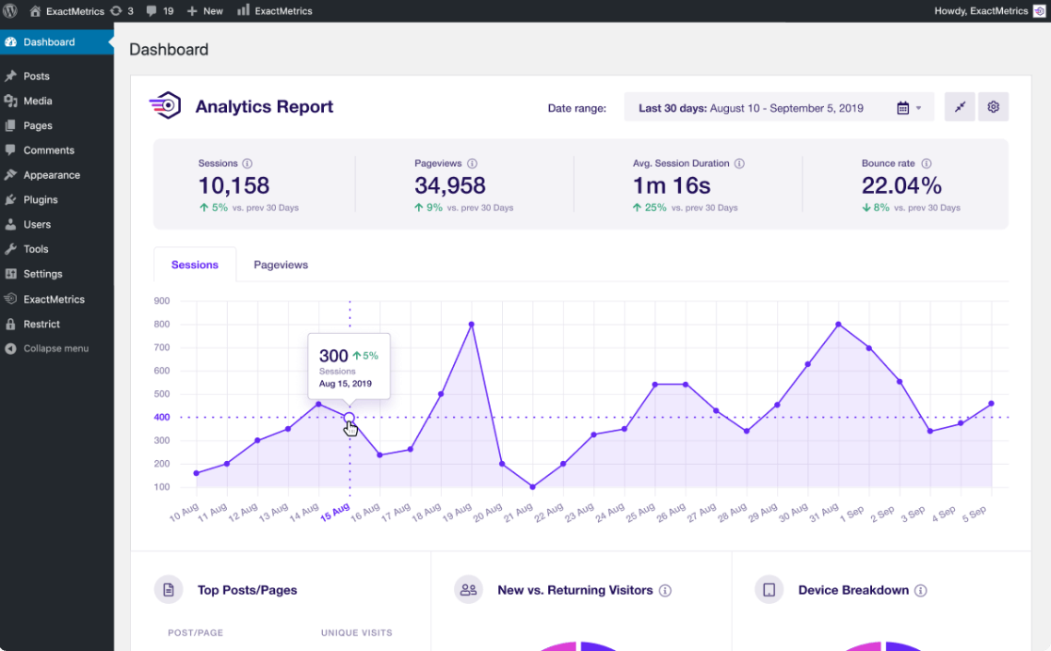1051x651 pixels.
Task: Click the UNIQUE VISITS column header
Action: click(x=357, y=632)
